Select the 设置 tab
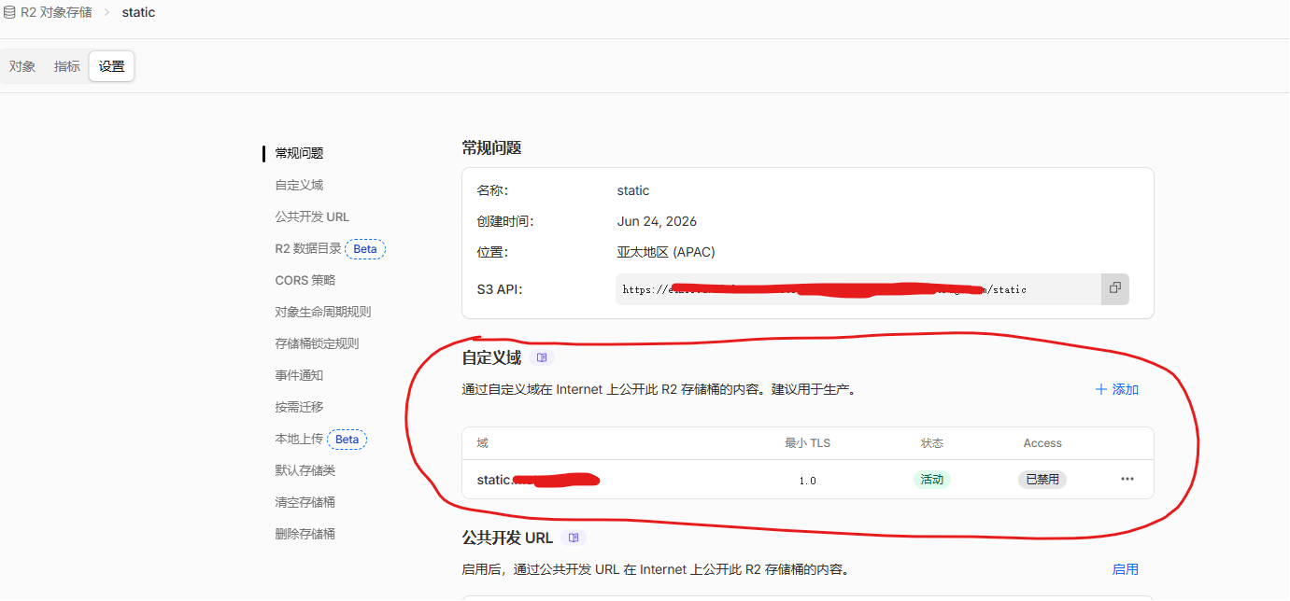Screen dimensions: 1290x601 [x=112, y=66]
